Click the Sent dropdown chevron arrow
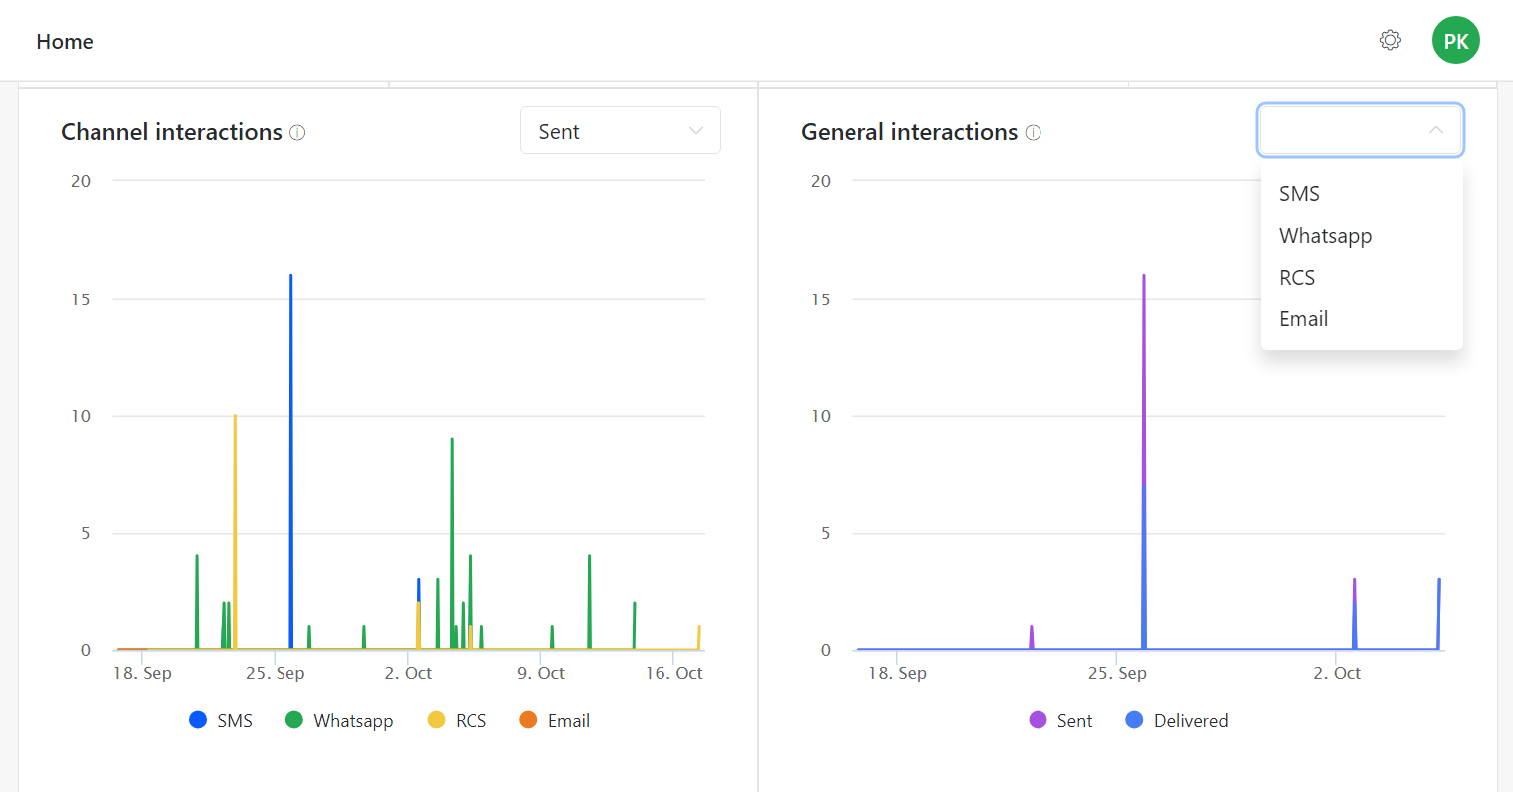This screenshot has height=792, width=1513. [696, 131]
